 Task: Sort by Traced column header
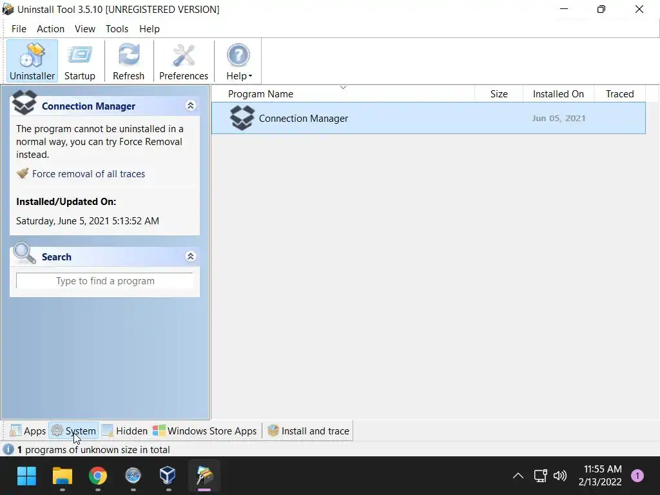[x=619, y=94]
